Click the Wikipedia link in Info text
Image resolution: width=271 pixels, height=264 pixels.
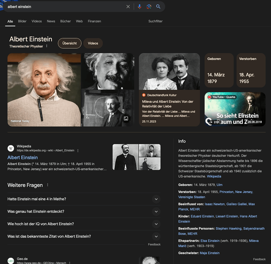click(214, 176)
